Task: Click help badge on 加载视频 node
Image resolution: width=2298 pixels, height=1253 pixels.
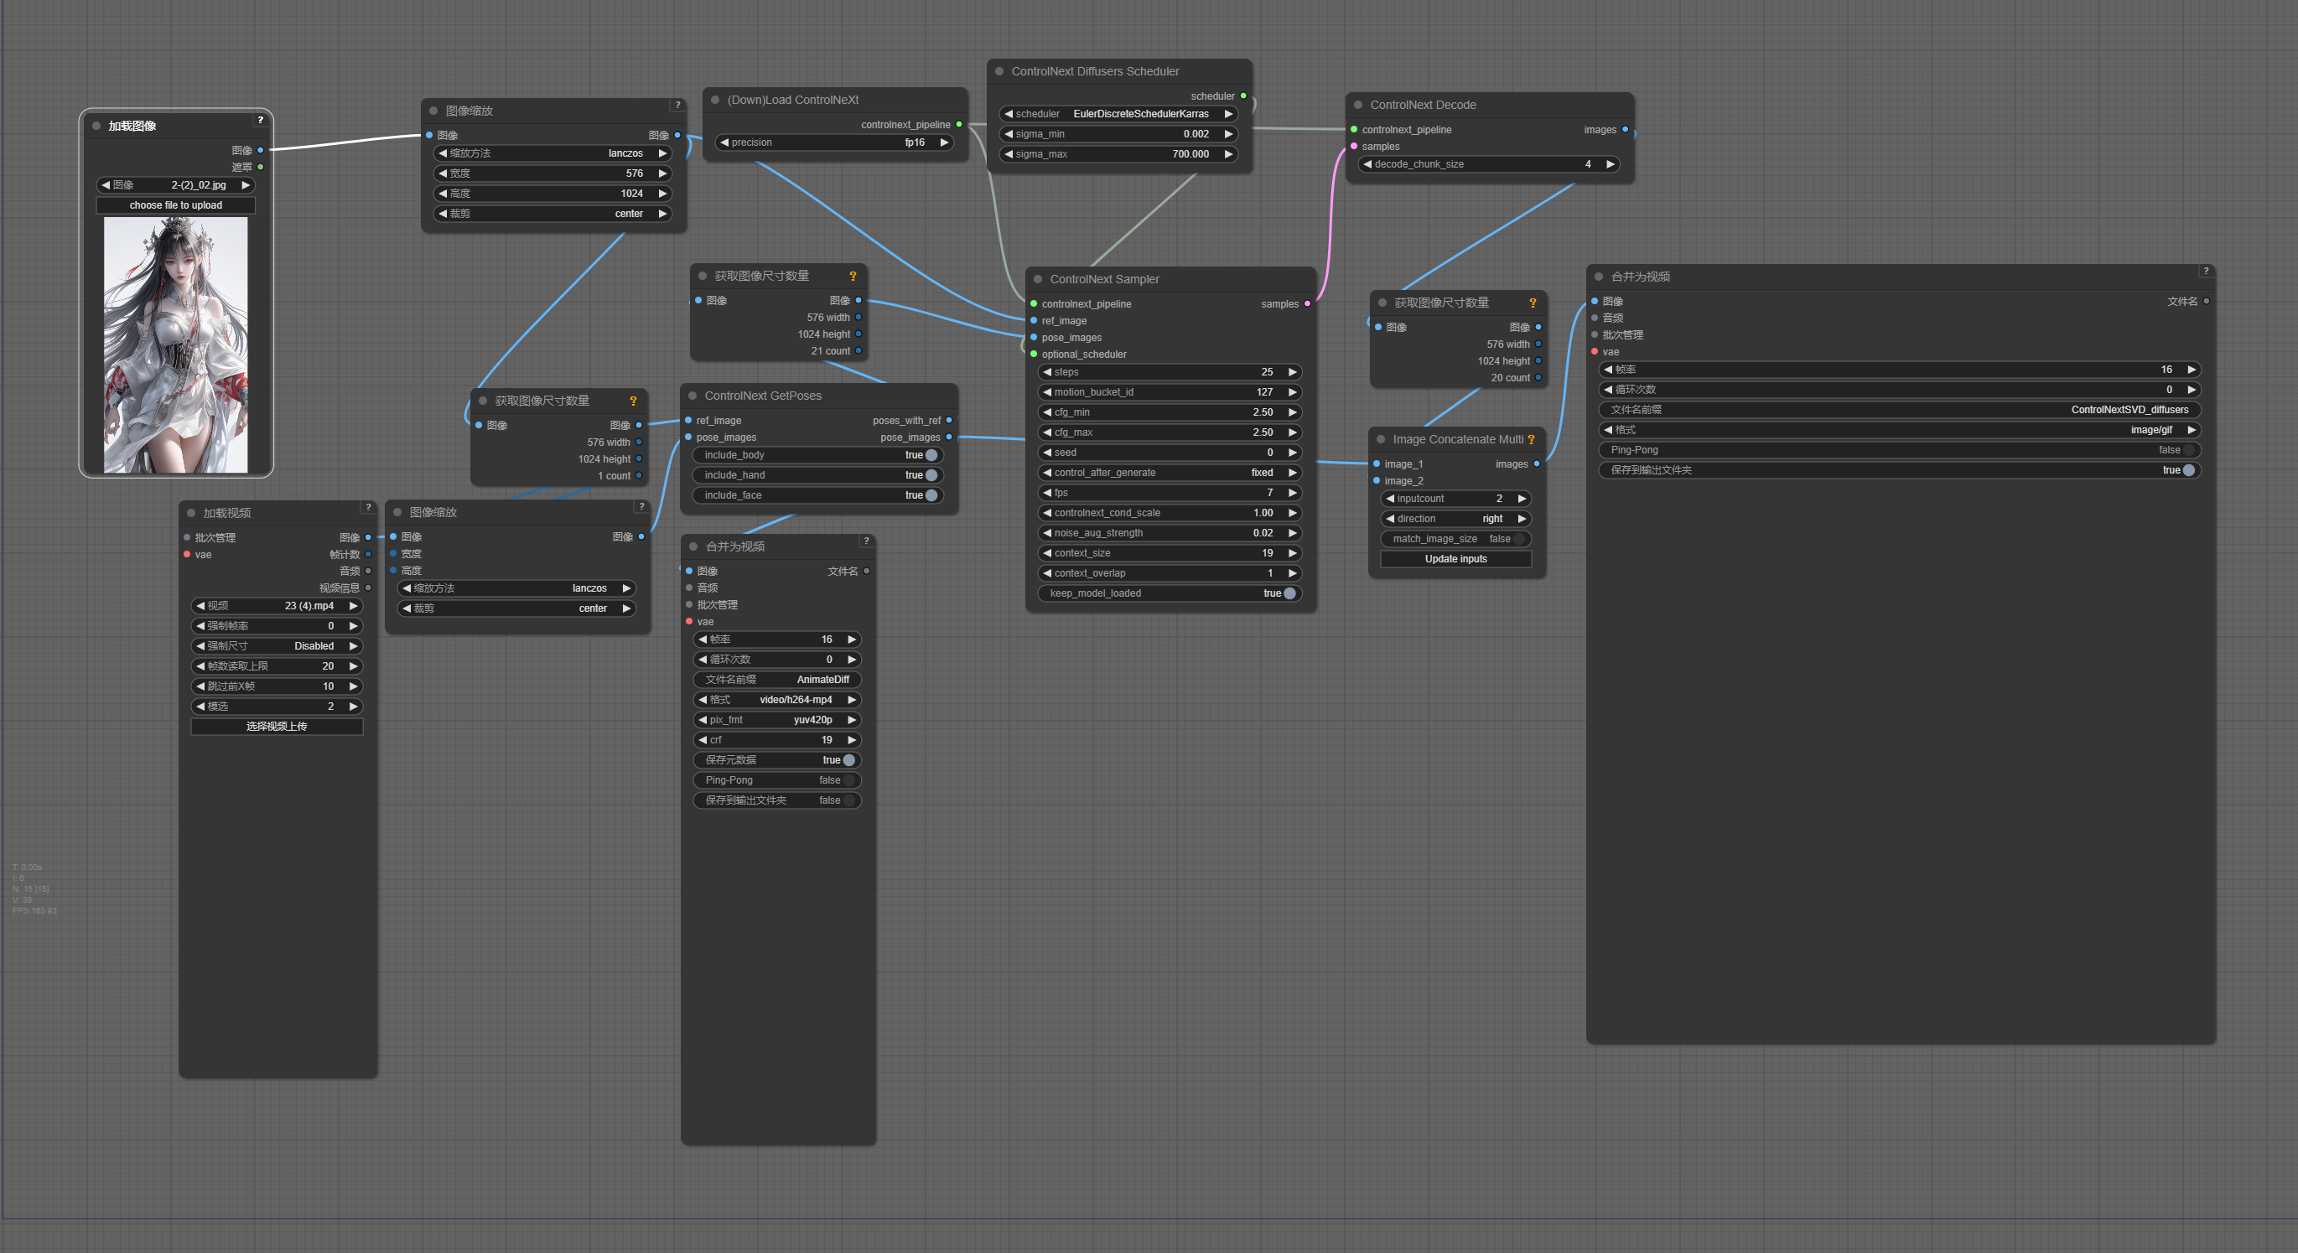Action: coord(367,507)
